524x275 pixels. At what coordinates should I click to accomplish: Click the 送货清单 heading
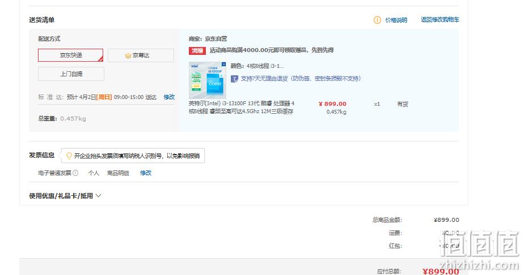click(x=42, y=20)
